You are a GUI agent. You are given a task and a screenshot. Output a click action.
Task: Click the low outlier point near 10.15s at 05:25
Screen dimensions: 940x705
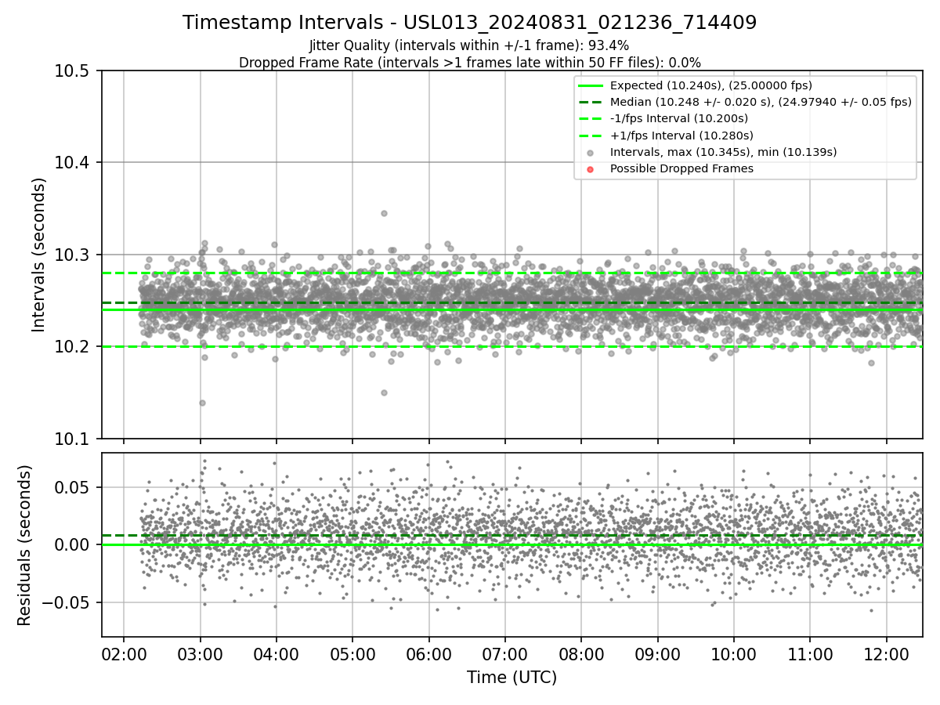(x=384, y=392)
